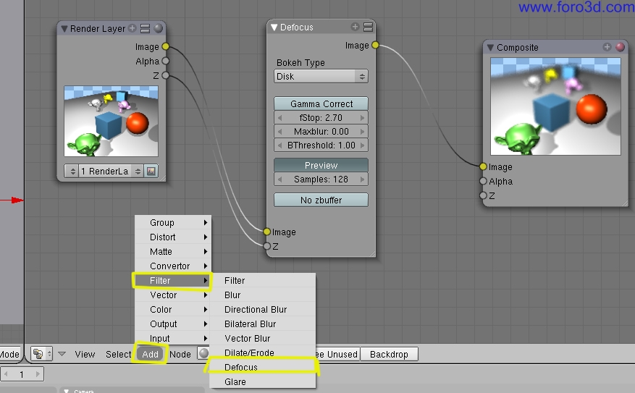Click Render Layer node plus icon

(132, 28)
